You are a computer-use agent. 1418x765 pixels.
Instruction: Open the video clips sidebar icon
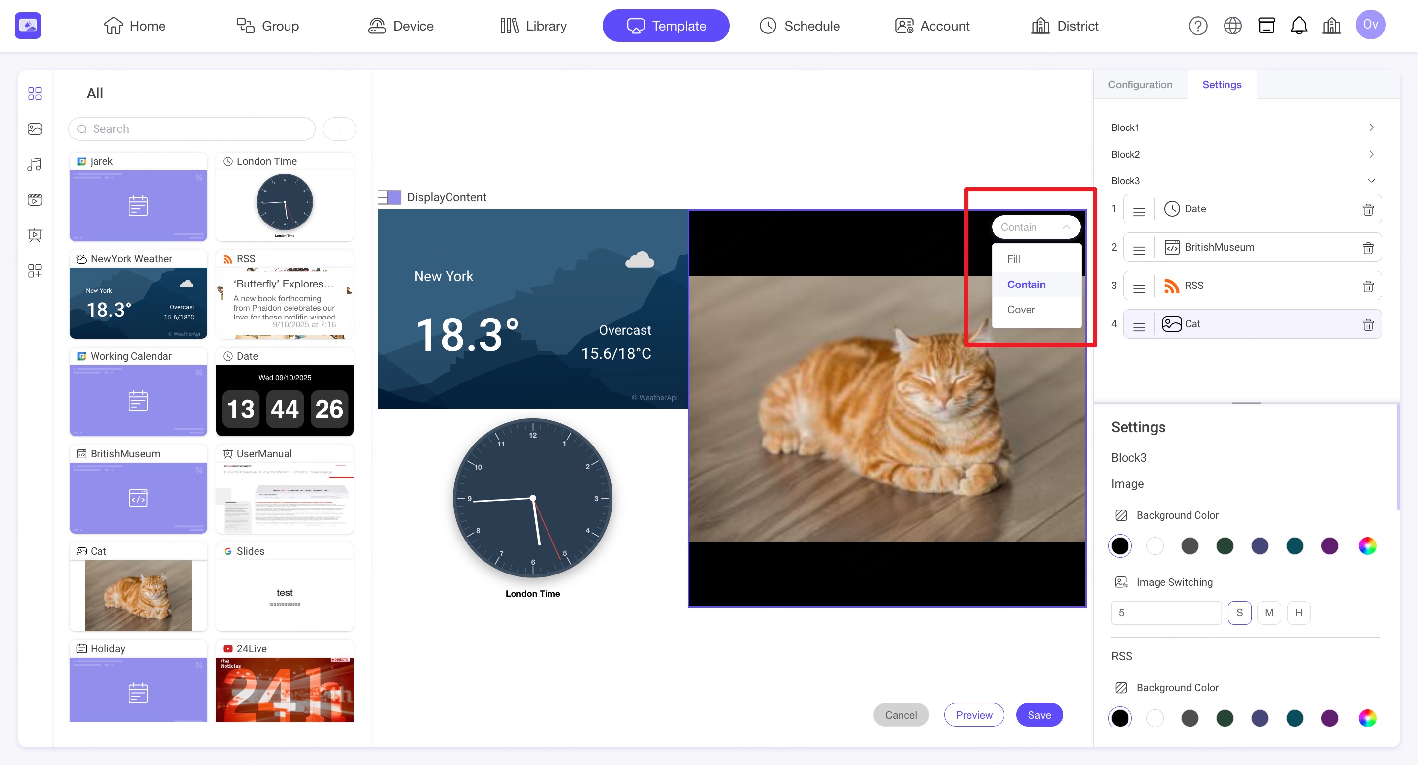click(34, 199)
